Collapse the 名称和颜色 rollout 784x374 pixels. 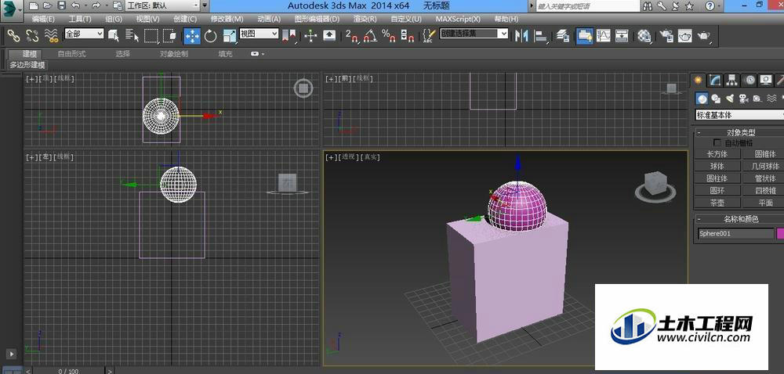(x=699, y=219)
